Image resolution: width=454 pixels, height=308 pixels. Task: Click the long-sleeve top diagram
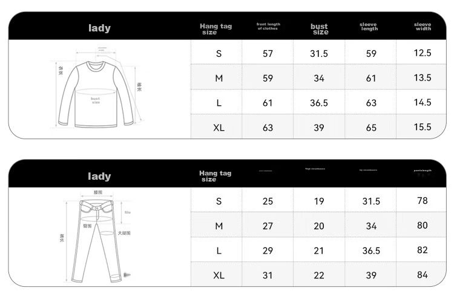[99, 88]
